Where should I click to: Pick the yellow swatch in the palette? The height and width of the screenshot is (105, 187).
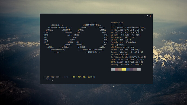[124, 69]
